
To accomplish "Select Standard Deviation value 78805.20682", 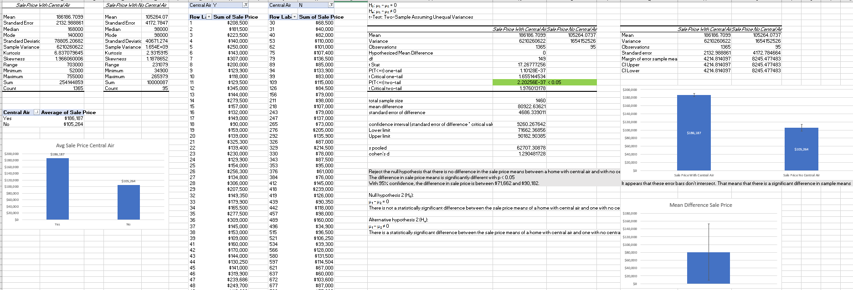I will [69, 41].
